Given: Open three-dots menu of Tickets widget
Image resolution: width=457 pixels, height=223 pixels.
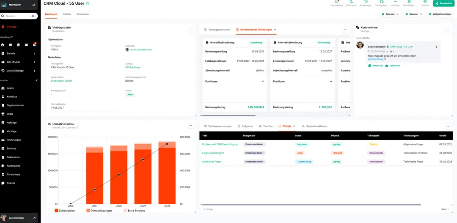Looking at the screenshot, I should coord(448,126).
